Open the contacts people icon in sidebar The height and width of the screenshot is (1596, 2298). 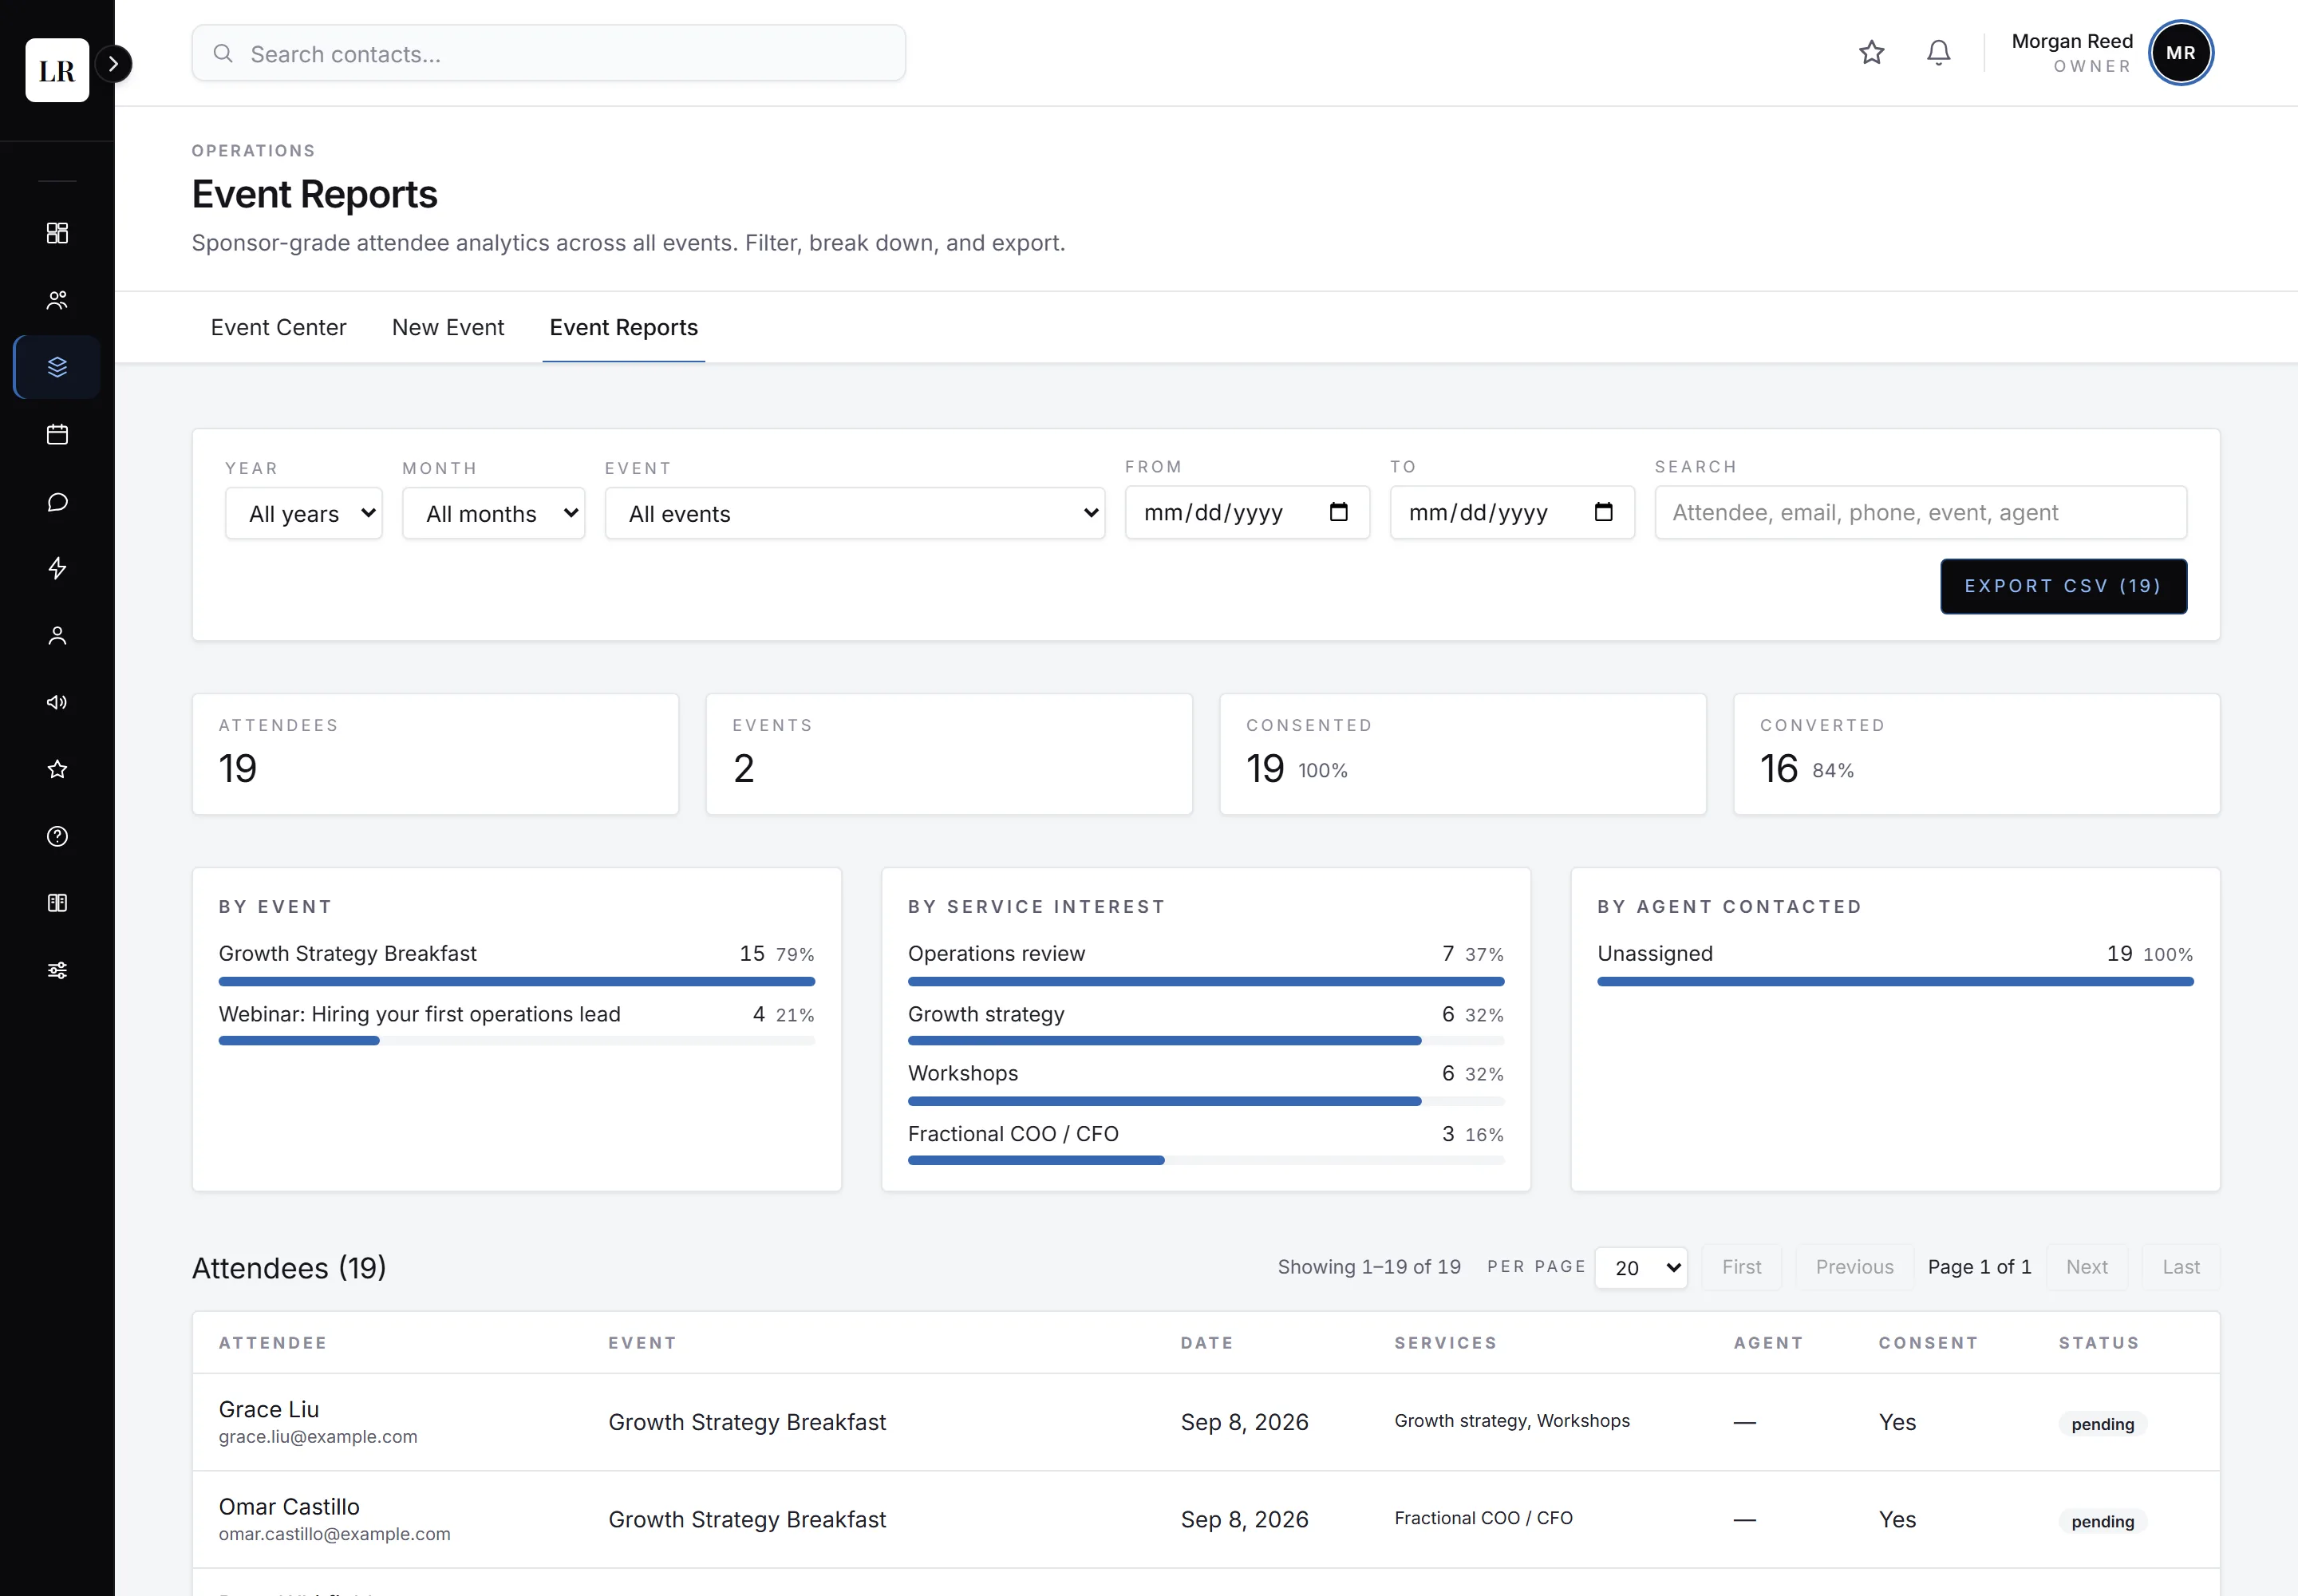coord(57,300)
